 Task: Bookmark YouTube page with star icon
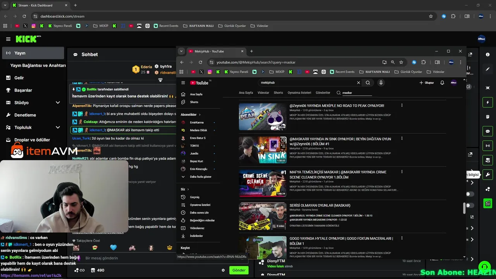(x=401, y=62)
